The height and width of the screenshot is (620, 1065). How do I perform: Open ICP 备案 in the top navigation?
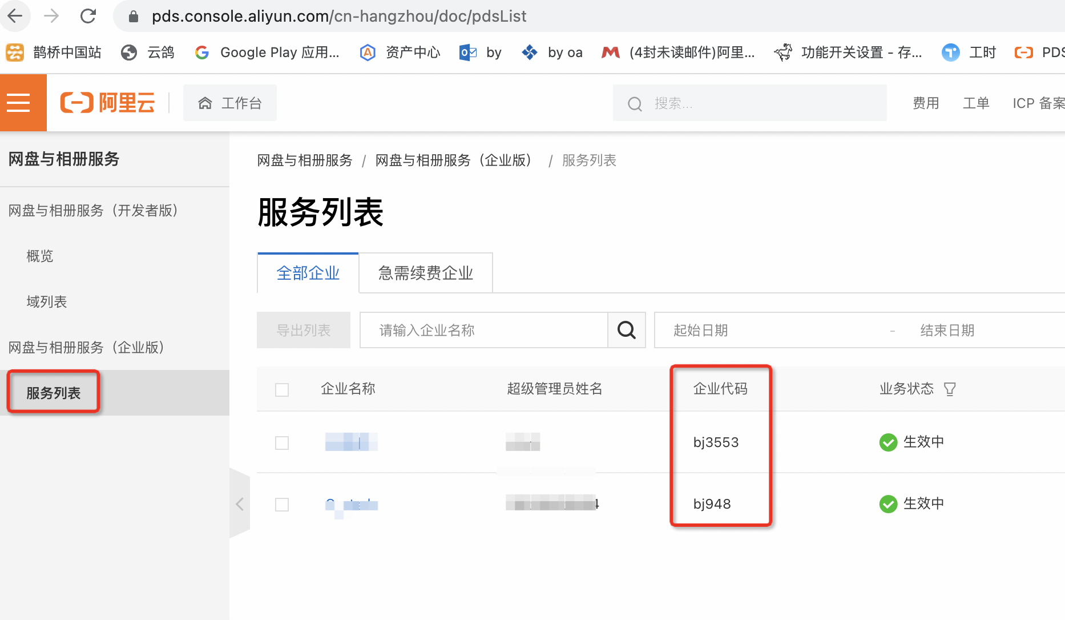(1039, 103)
